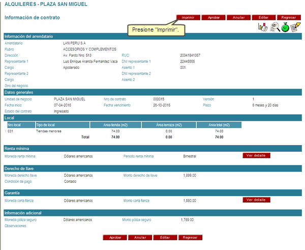305x250 pixels.
Task: Click Regresar button in the header row
Action: 288,17
